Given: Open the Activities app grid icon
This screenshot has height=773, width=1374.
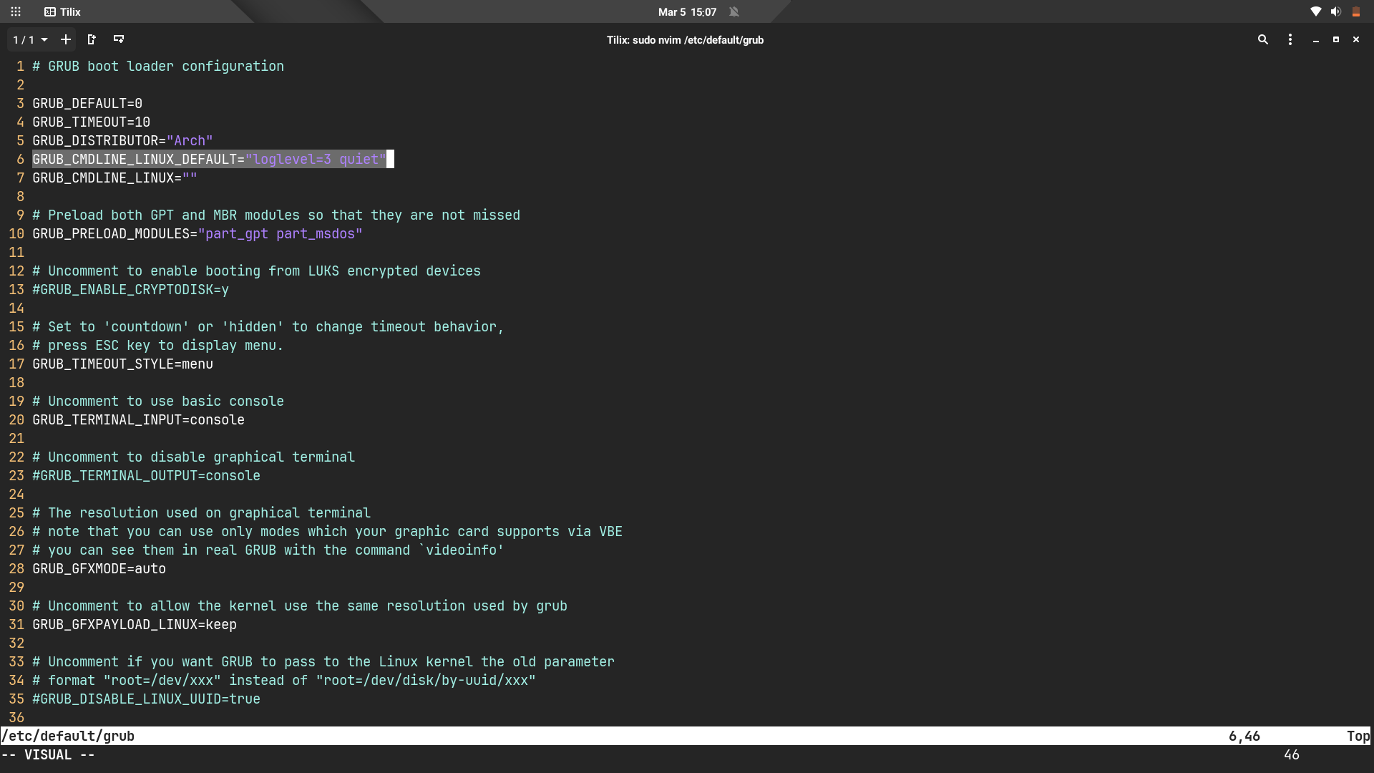Looking at the screenshot, I should pos(16,12).
